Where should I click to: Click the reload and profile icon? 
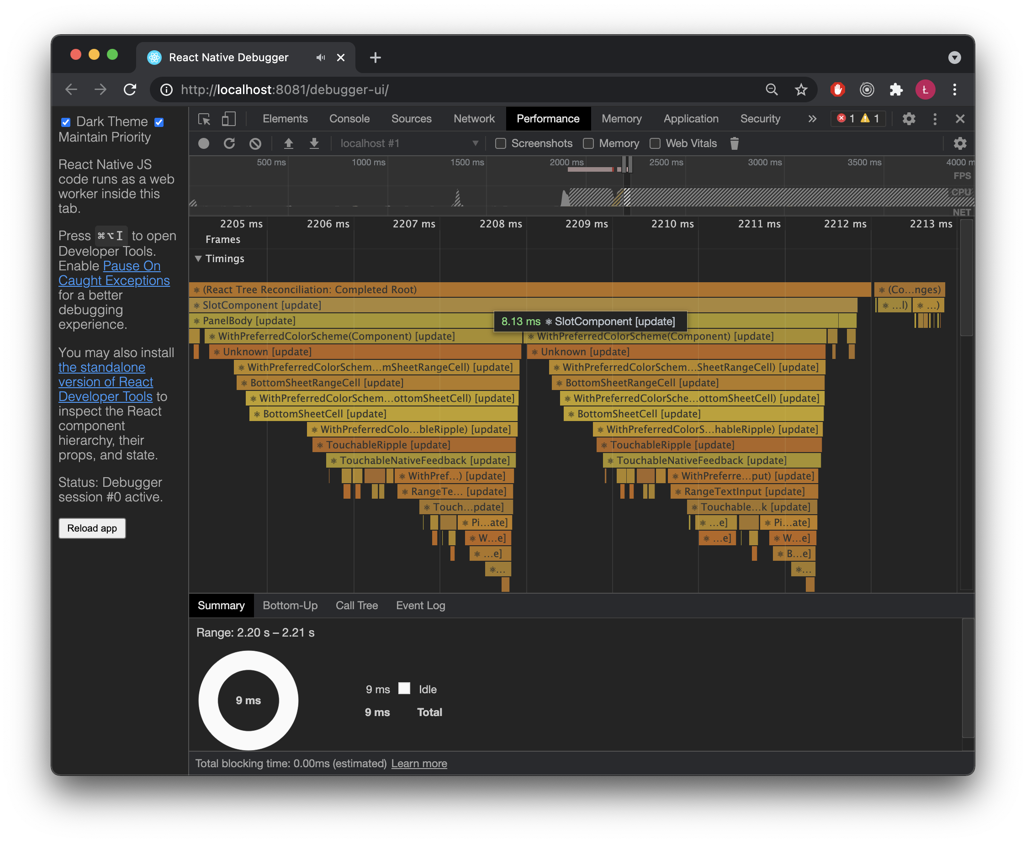click(x=229, y=143)
